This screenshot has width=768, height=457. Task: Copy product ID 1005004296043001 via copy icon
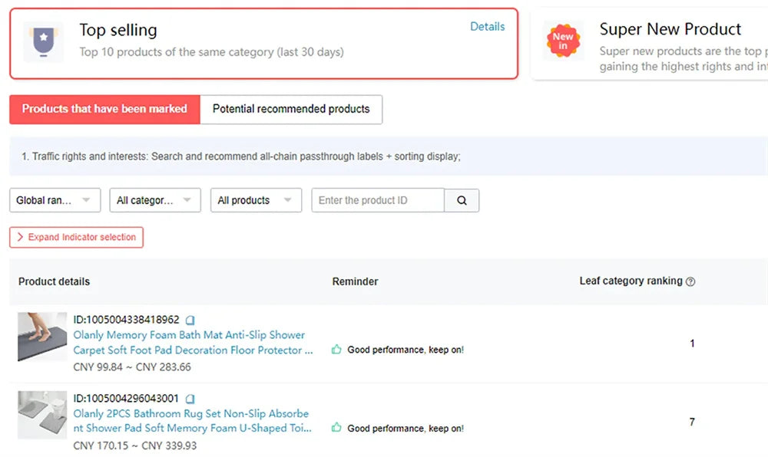click(x=190, y=399)
